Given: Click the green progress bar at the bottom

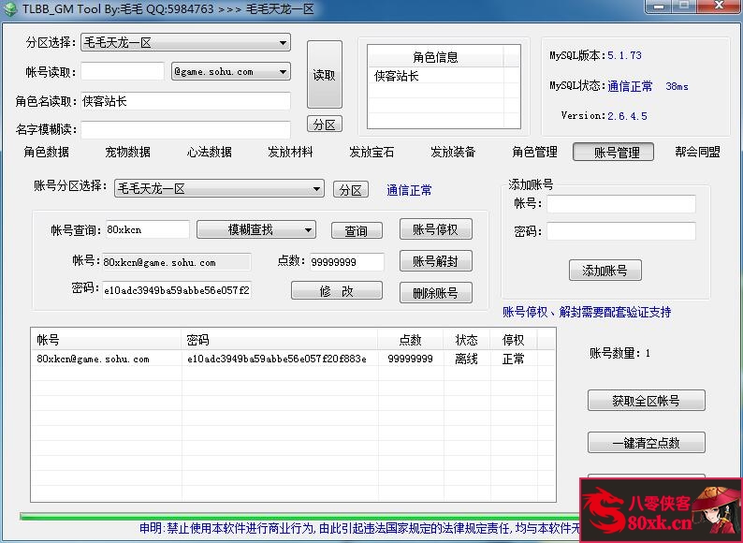Looking at the screenshot, I should pyautogui.click(x=300, y=517).
